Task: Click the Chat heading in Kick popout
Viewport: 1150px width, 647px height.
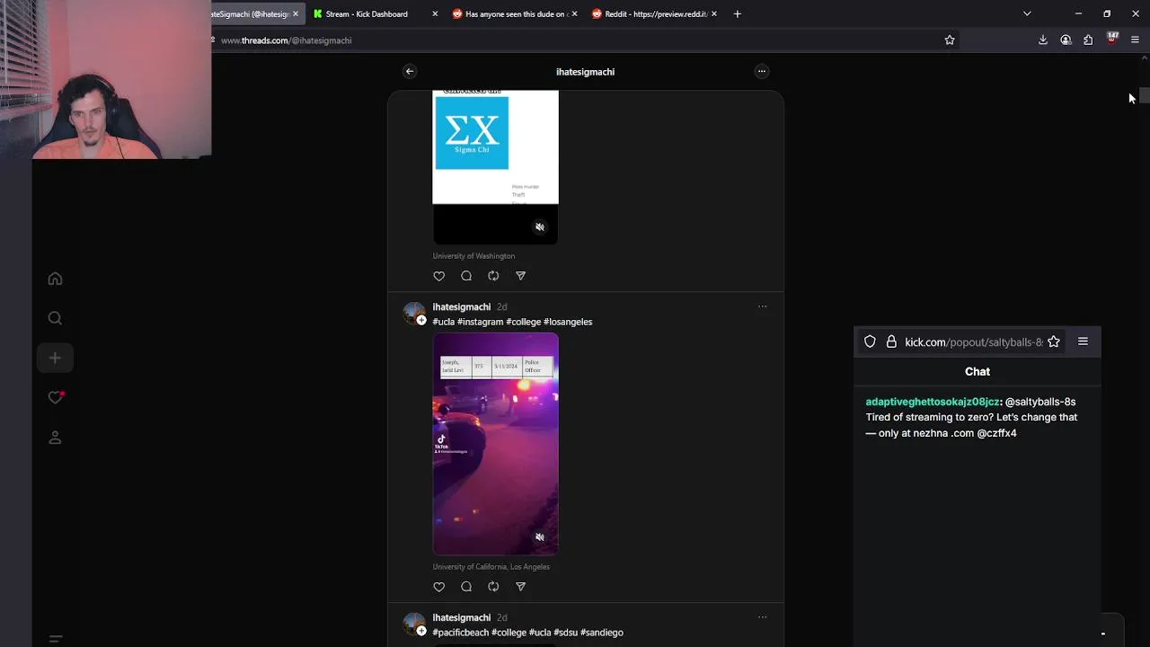Action: pyautogui.click(x=977, y=371)
